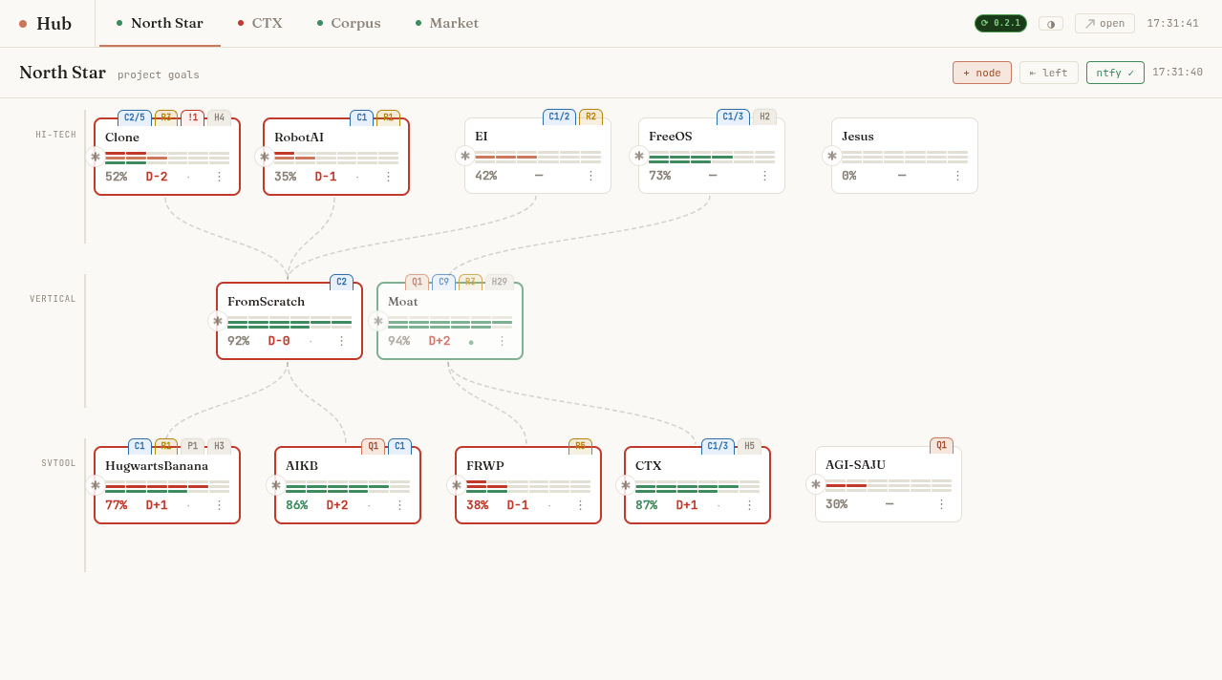Go to the Hub home logo

pos(45,23)
